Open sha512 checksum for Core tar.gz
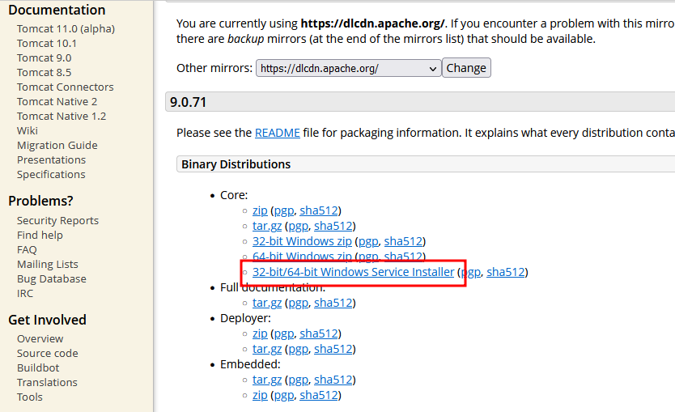Viewport: 675px width, 412px height. pos(333,227)
